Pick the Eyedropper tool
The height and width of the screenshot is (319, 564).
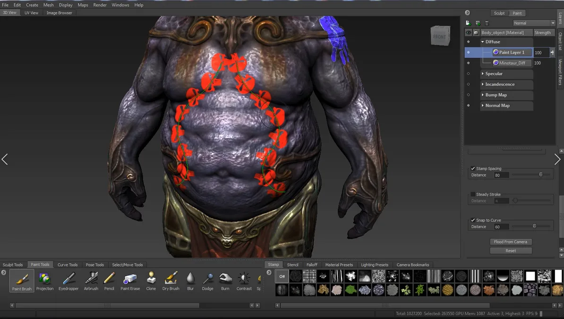pos(68,281)
